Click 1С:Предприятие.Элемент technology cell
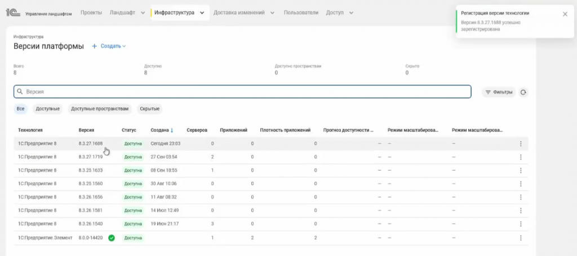Image resolution: width=577 pixels, height=256 pixels. (45, 238)
